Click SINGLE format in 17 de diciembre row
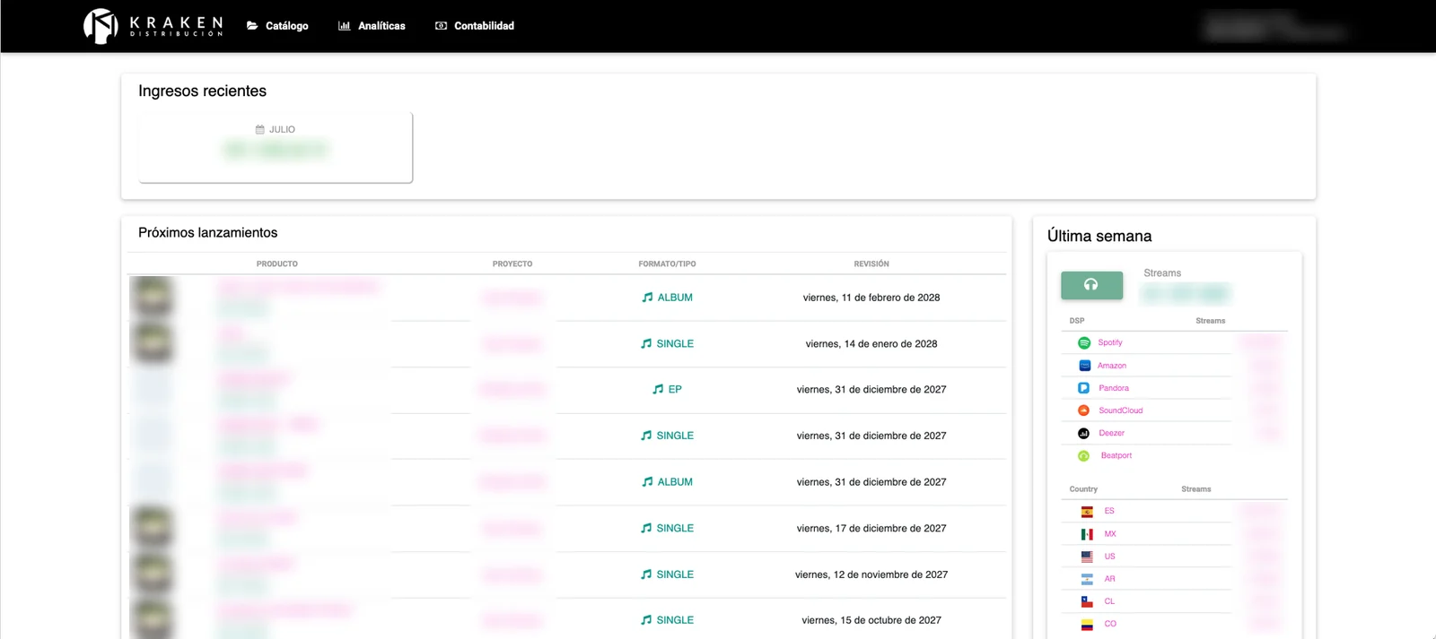 (x=675, y=529)
